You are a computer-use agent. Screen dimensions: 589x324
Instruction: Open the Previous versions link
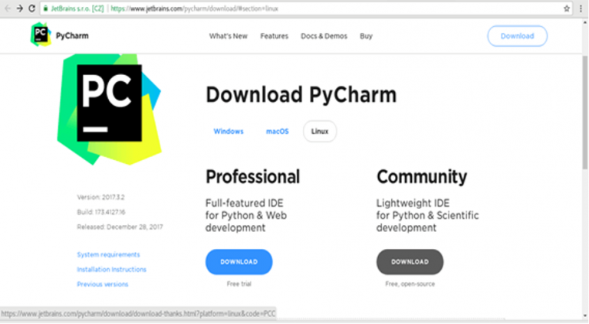103,284
